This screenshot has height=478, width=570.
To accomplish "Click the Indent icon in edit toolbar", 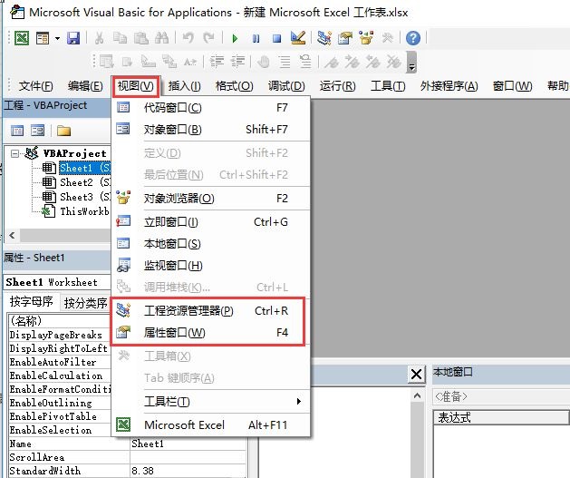I will coord(217,62).
